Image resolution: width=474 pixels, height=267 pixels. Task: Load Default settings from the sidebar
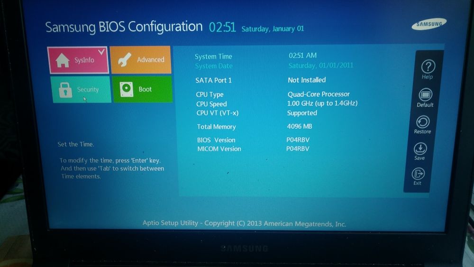(425, 98)
